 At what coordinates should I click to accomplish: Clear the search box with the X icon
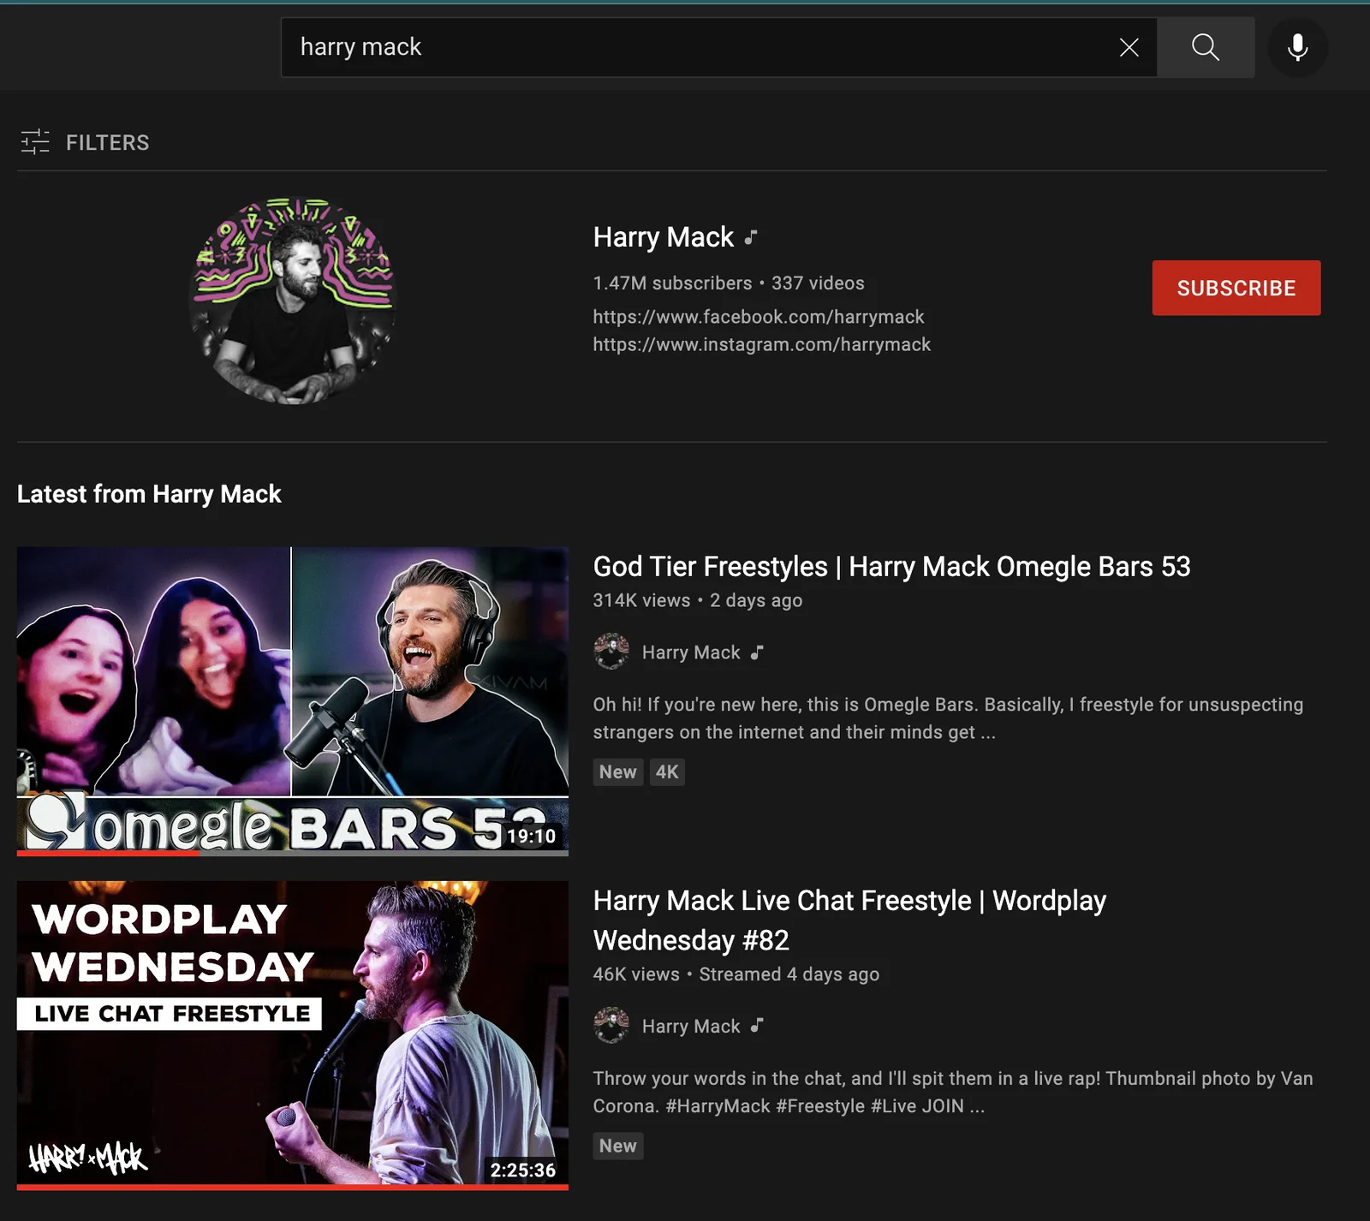[1129, 47]
